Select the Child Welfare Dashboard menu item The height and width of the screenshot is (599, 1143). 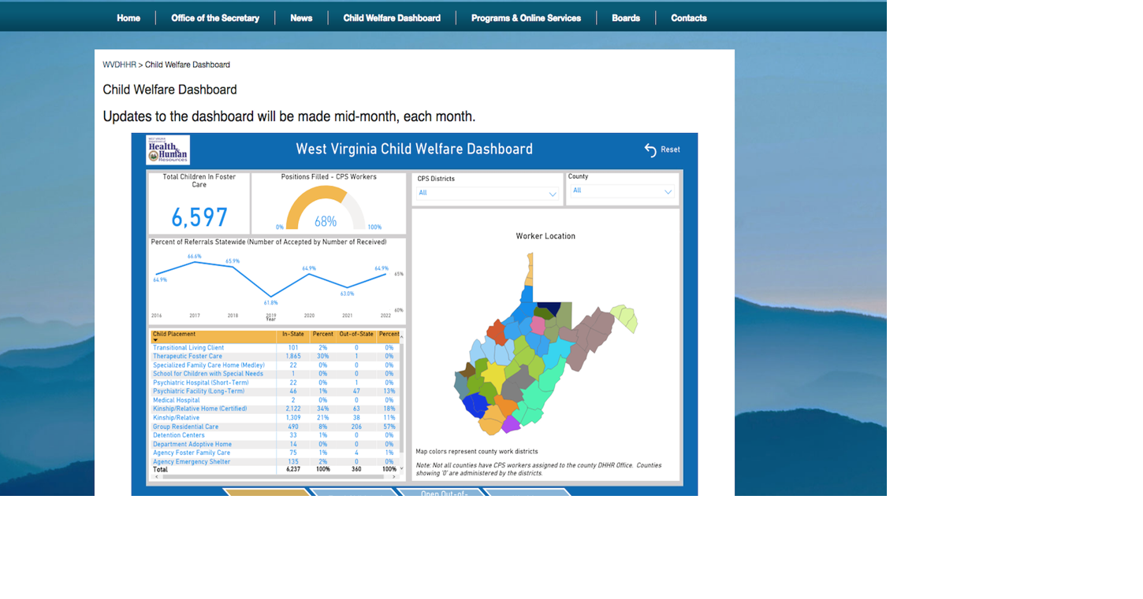click(x=392, y=17)
